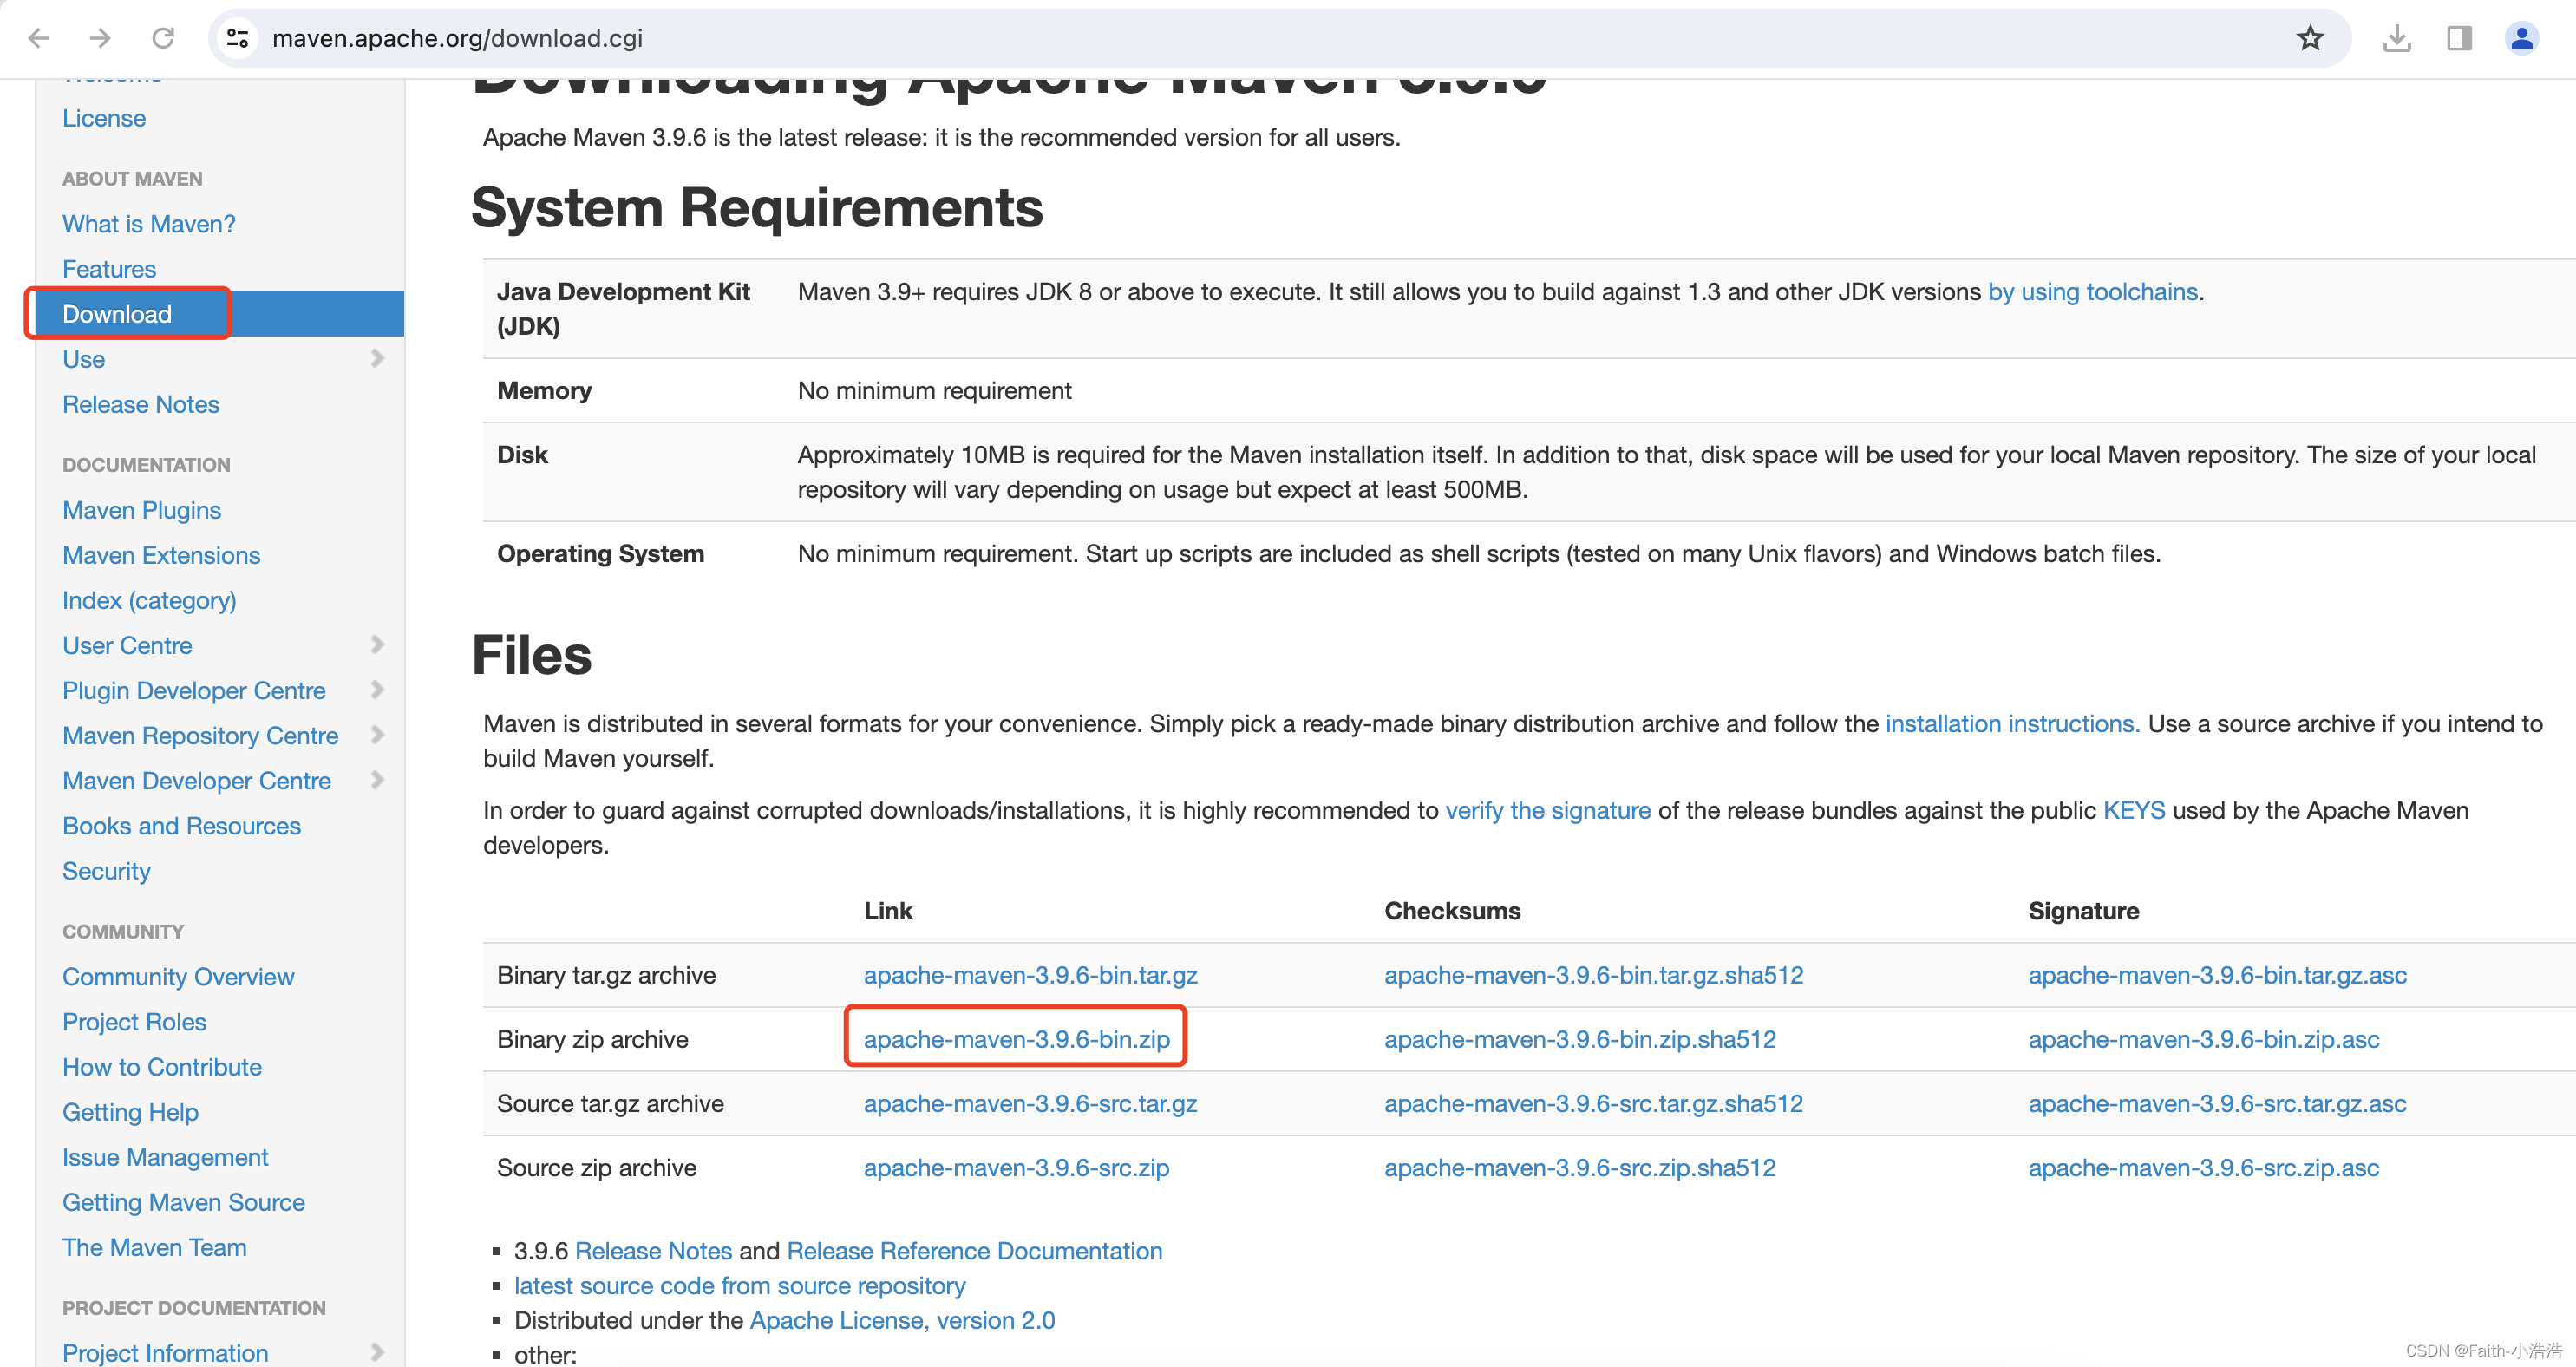Viewport: 2576px width, 1367px height.
Task: Open Apache License, version 2.0 link
Action: pos(902,1320)
